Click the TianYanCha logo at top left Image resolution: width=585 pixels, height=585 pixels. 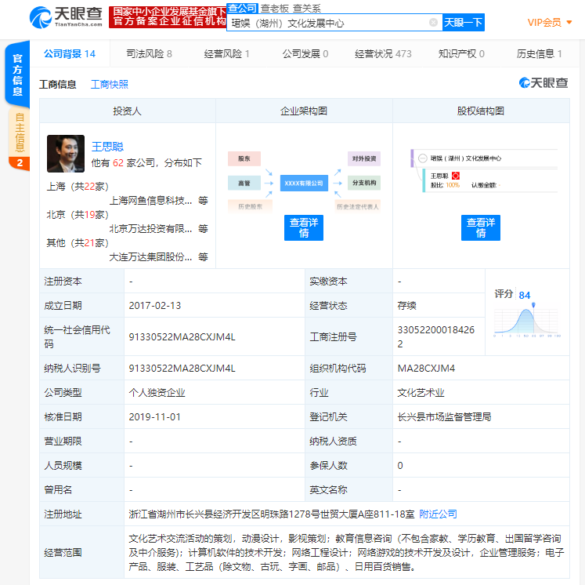[66, 16]
